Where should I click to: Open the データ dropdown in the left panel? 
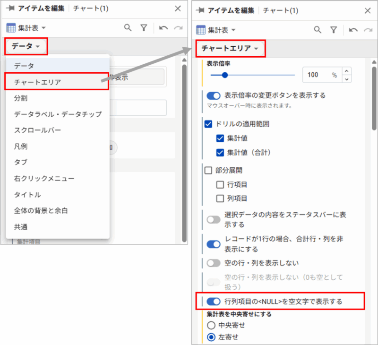(26, 47)
